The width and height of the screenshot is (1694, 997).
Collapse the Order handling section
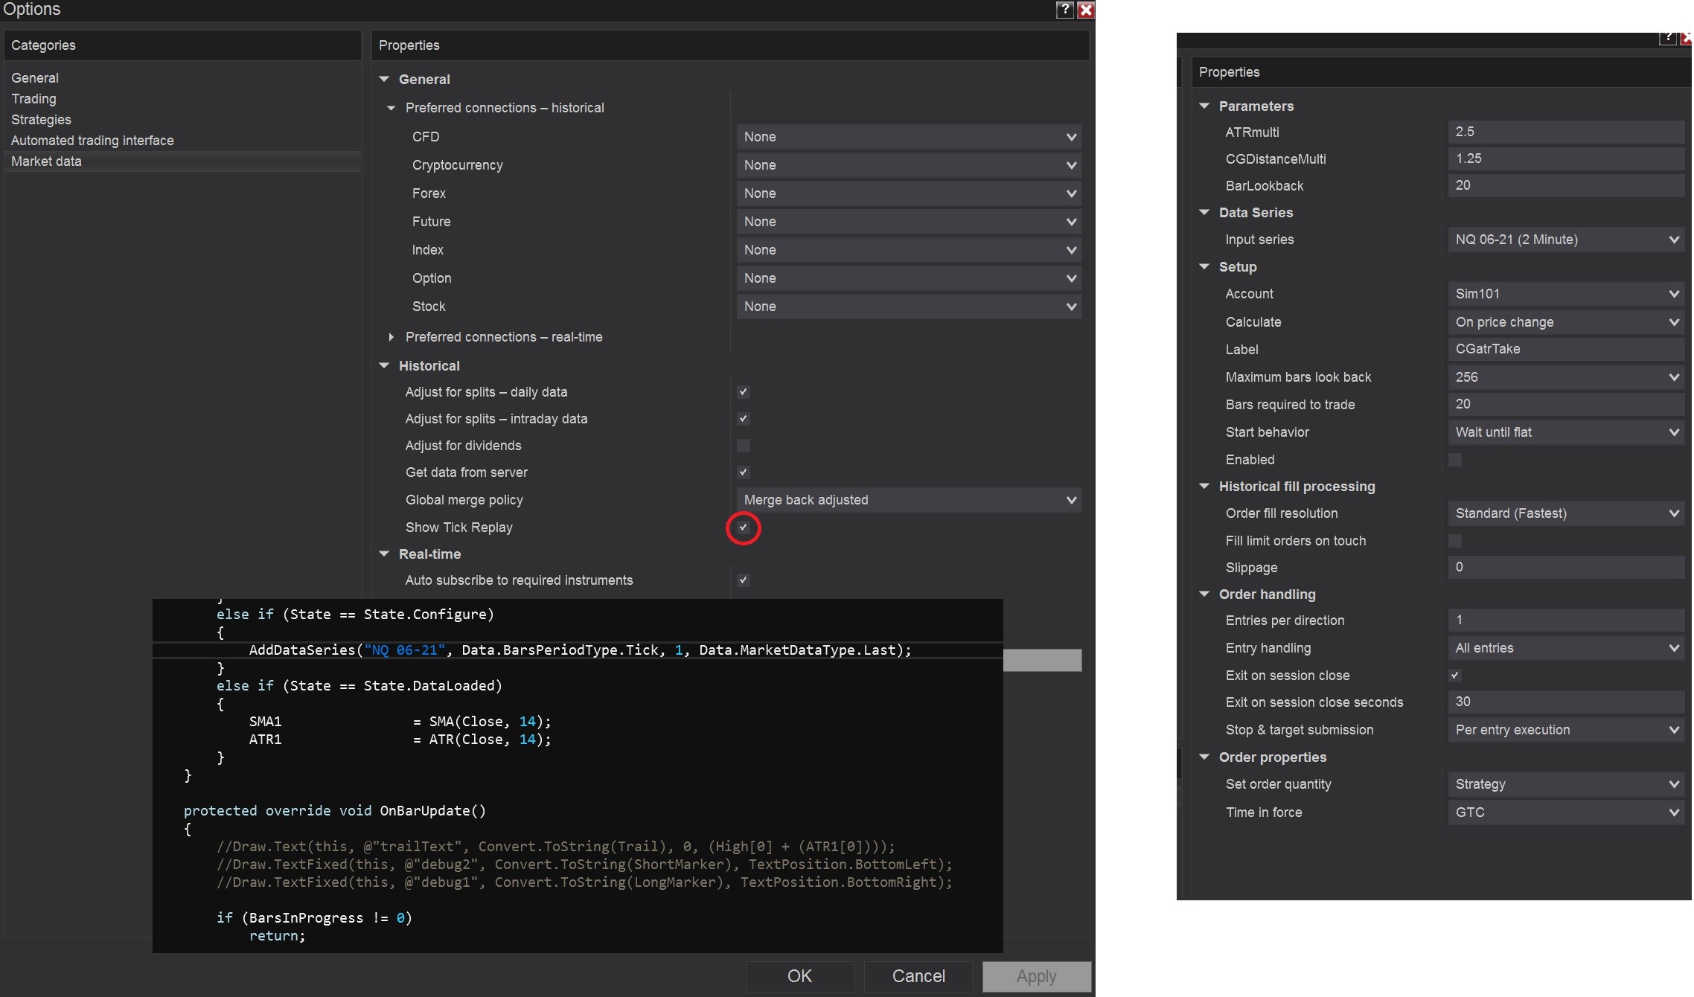(1204, 594)
